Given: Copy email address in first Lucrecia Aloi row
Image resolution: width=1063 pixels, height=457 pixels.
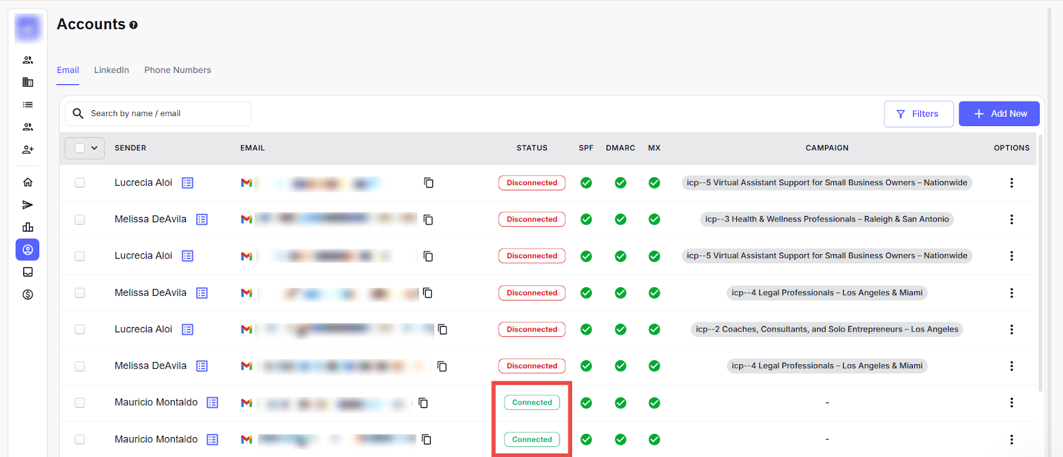Looking at the screenshot, I should pyautogui.click(x=429, y=183).
